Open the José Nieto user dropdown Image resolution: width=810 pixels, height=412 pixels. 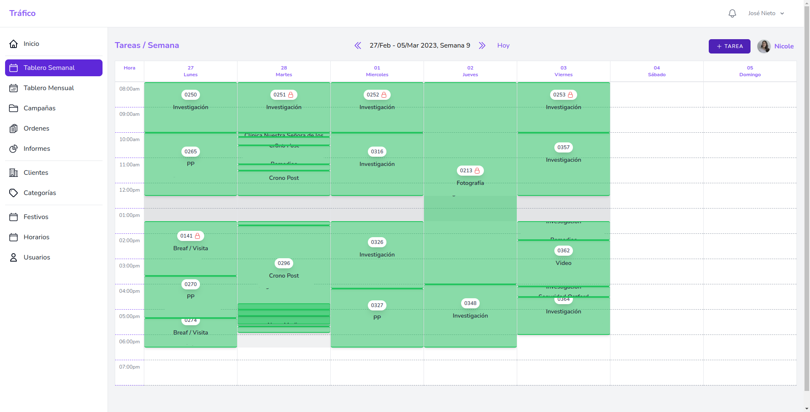(766, 13)
